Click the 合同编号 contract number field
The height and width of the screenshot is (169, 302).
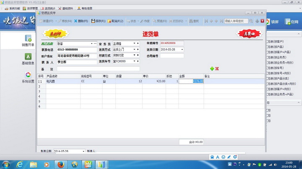click(172, 56)
